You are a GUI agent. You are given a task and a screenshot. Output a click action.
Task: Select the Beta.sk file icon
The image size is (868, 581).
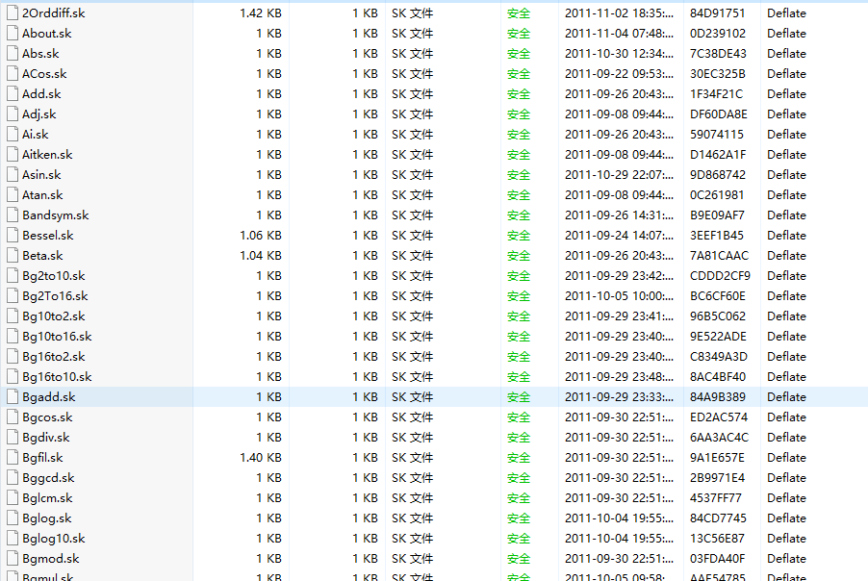click(x=13, y=255)
